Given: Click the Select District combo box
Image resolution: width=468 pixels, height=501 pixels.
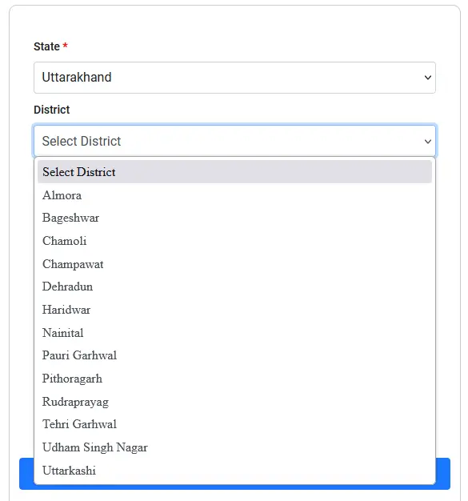Looking at the screenshot, I should pos(234,141).
